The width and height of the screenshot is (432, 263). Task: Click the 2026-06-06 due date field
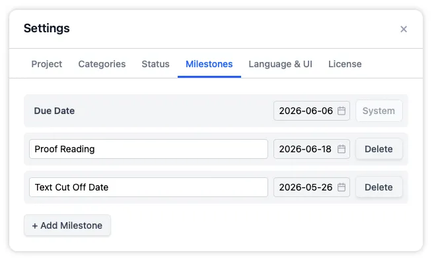tap(312, 111)
